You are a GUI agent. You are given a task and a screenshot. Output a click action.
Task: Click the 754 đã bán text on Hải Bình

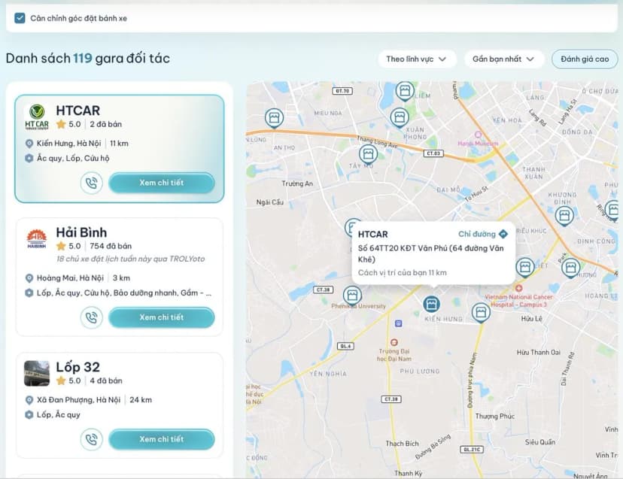[x=111, y=246]
